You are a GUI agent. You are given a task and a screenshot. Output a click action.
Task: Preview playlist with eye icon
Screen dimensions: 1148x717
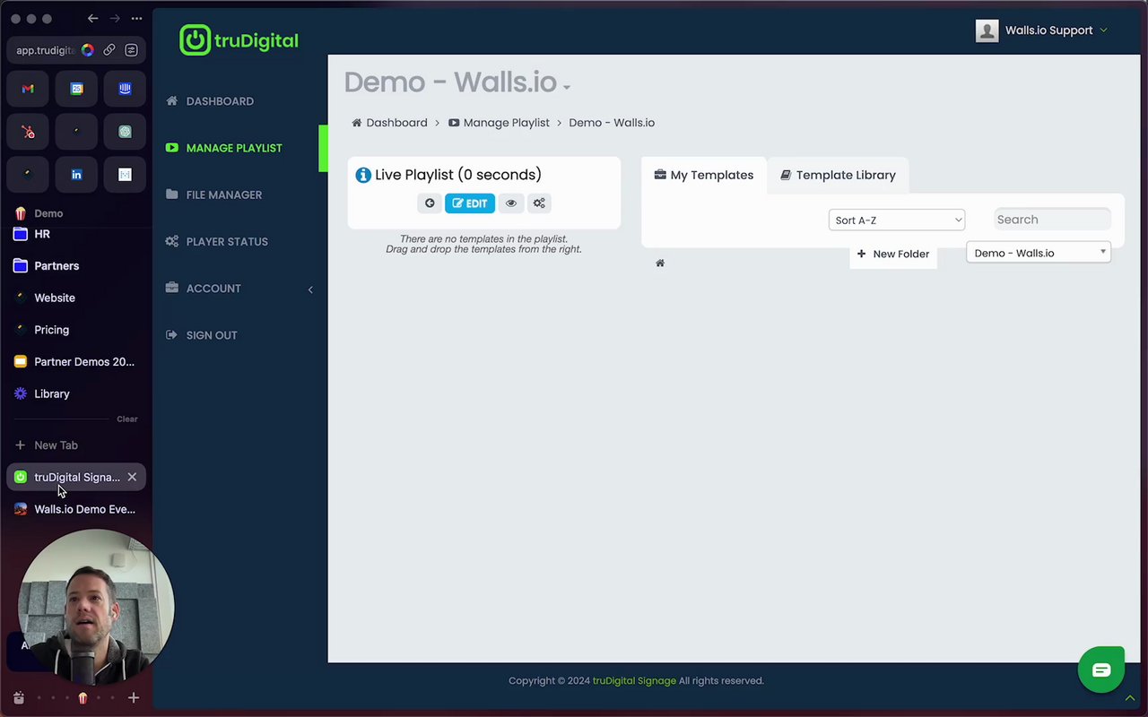pos(511,203)
